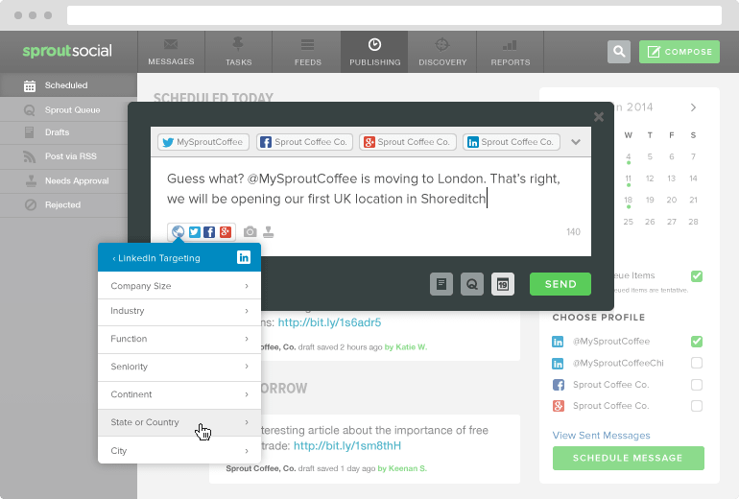The image size is (739, 499).
Task: Click the LinkedIn logo in targeting header
Action: (244, 257)
